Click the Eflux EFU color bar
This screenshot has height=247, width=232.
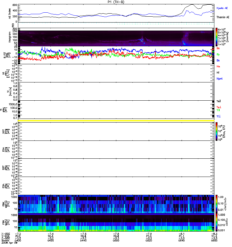(216, 132)
